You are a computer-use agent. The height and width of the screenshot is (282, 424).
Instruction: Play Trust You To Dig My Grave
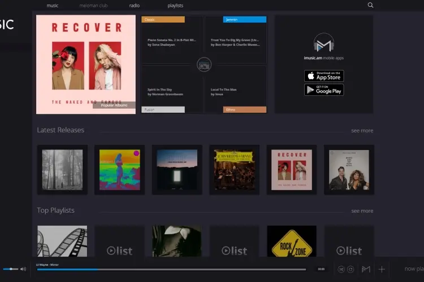tap(235, 42)
